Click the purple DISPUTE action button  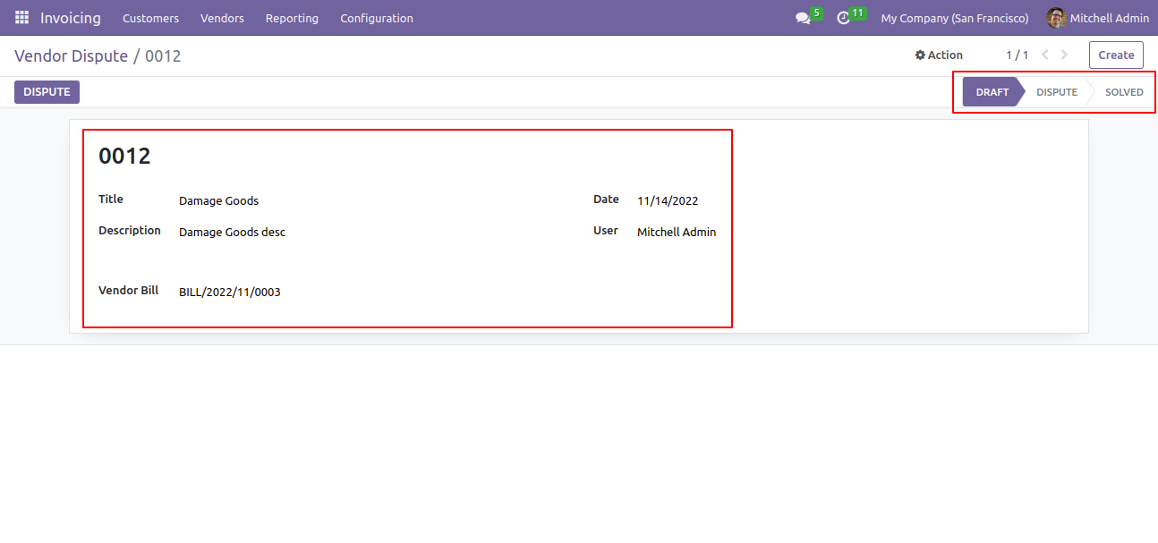[x=47, y=92]
